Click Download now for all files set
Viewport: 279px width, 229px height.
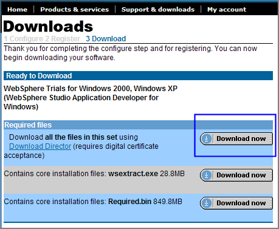236,139
